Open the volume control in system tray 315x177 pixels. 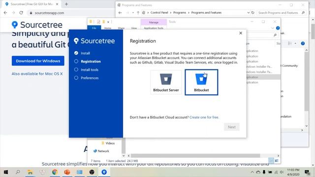(282, 172)
